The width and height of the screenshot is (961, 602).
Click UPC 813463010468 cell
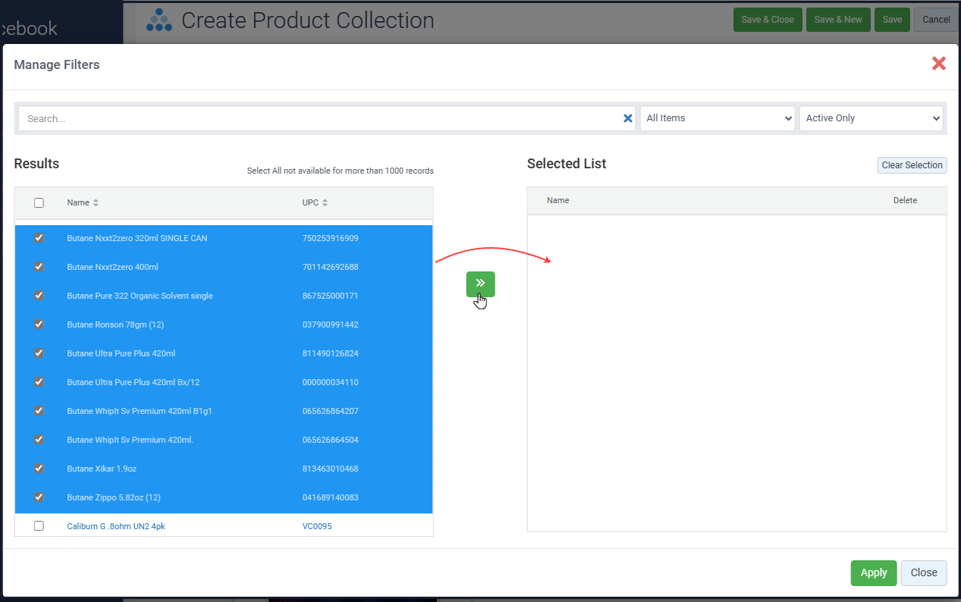click(330, 469)
